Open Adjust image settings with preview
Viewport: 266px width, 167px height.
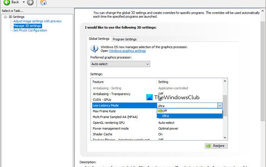pyautogui.click(x=37, y=21)
